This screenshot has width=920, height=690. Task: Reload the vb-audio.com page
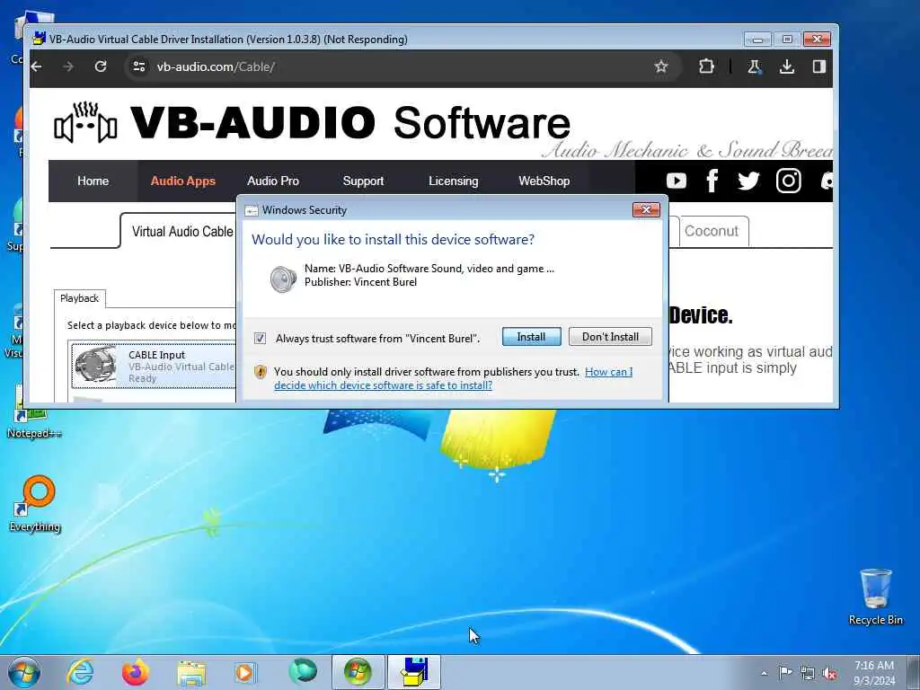tap(101, 66)
